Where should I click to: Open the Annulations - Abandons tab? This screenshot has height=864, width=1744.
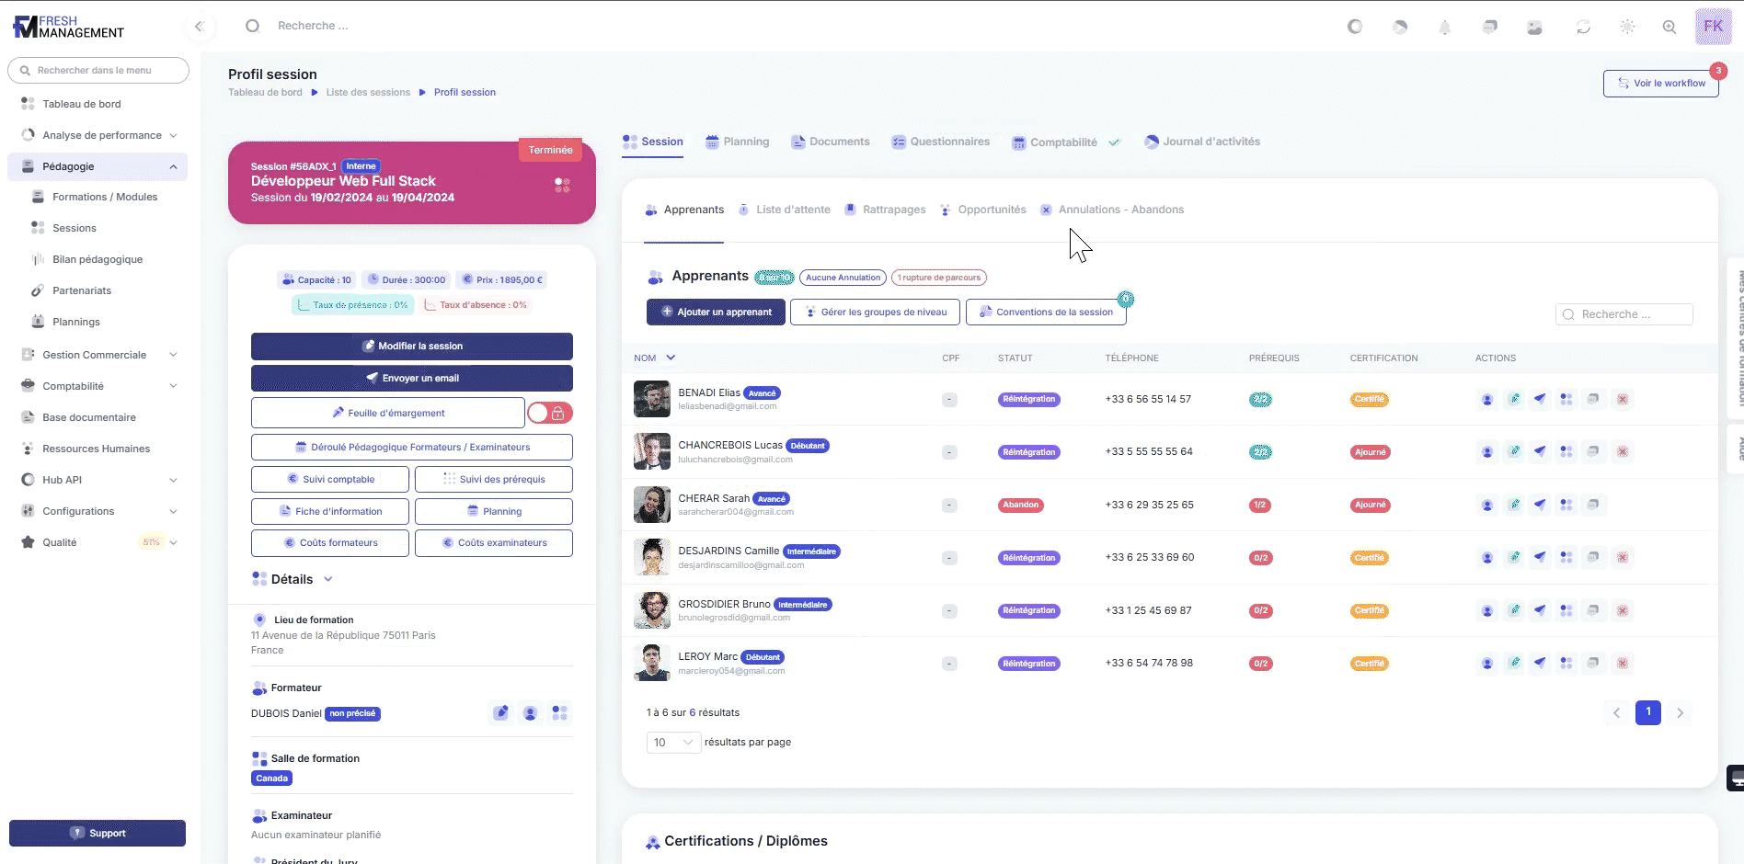tap(1119, 210)
